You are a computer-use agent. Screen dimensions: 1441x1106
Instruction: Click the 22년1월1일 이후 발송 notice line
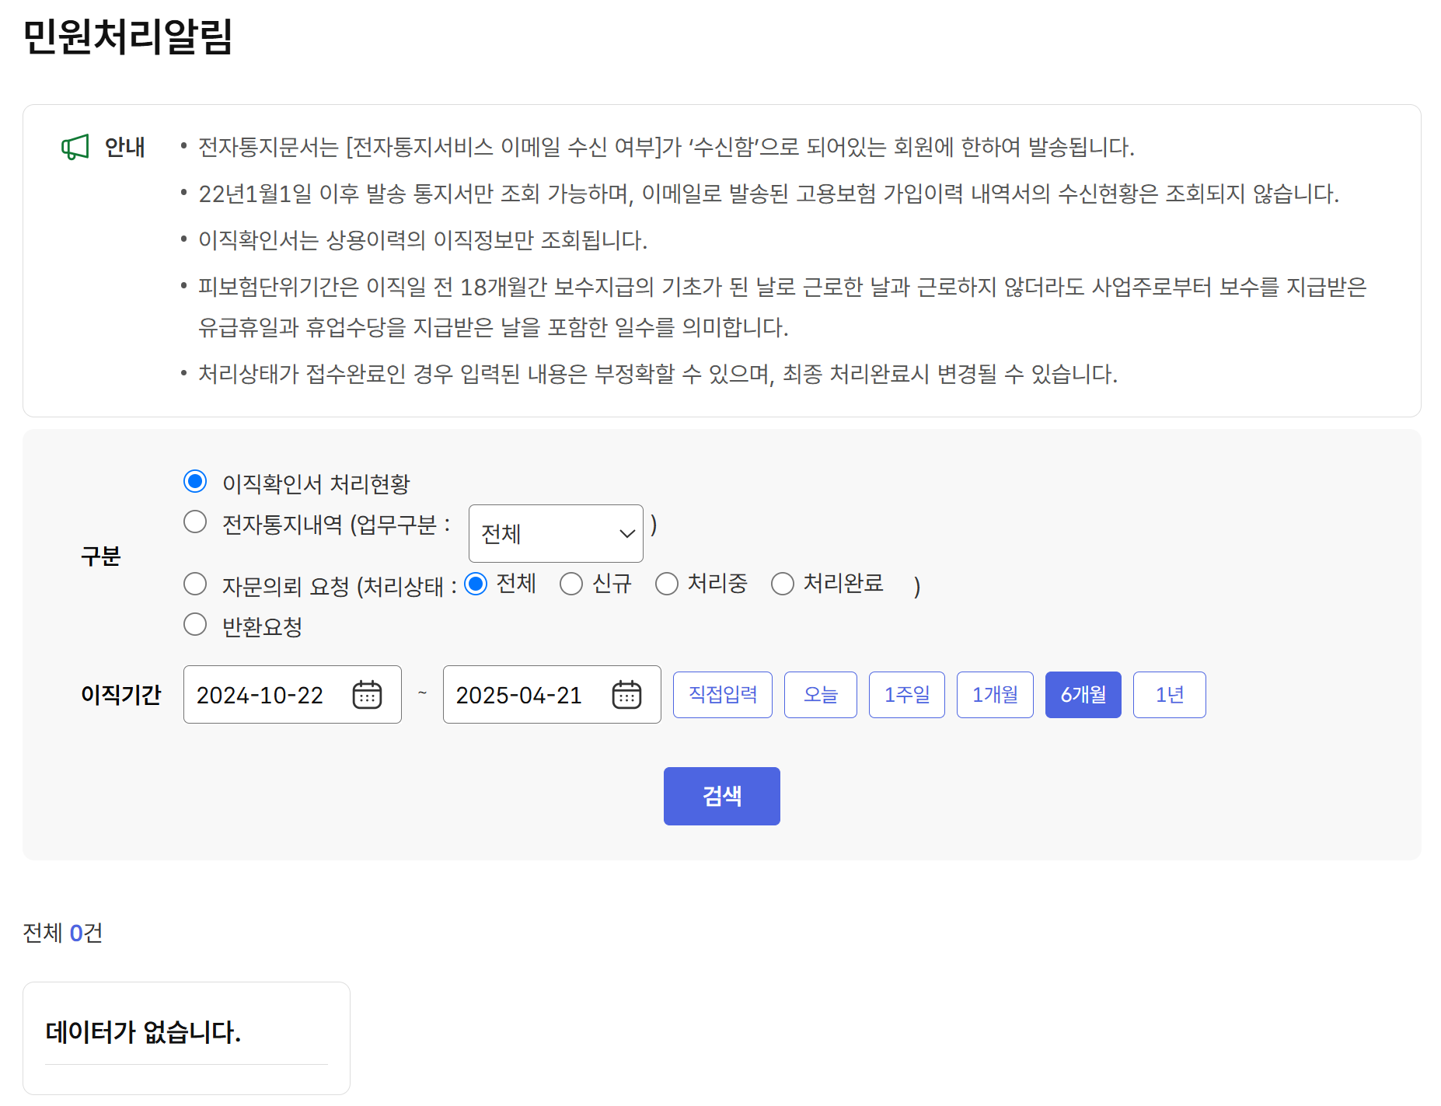pyautogui.click(x=769, y=194)
